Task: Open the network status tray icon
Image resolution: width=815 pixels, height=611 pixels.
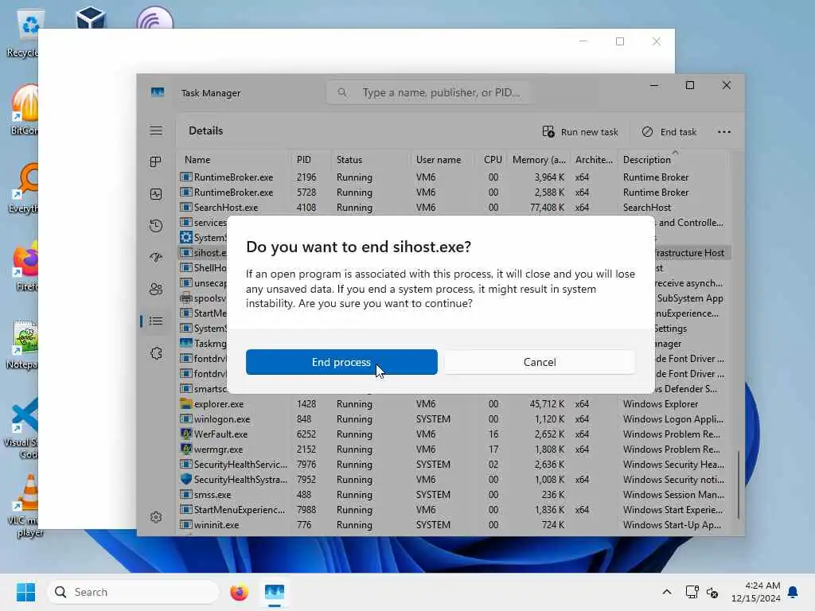Action: pos(692,592)
